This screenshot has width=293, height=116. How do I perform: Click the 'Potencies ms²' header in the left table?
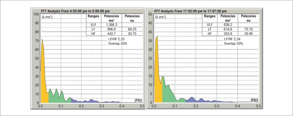(x=111, y=18)
